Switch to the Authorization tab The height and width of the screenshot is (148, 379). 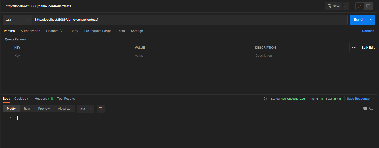click(30, 31)
